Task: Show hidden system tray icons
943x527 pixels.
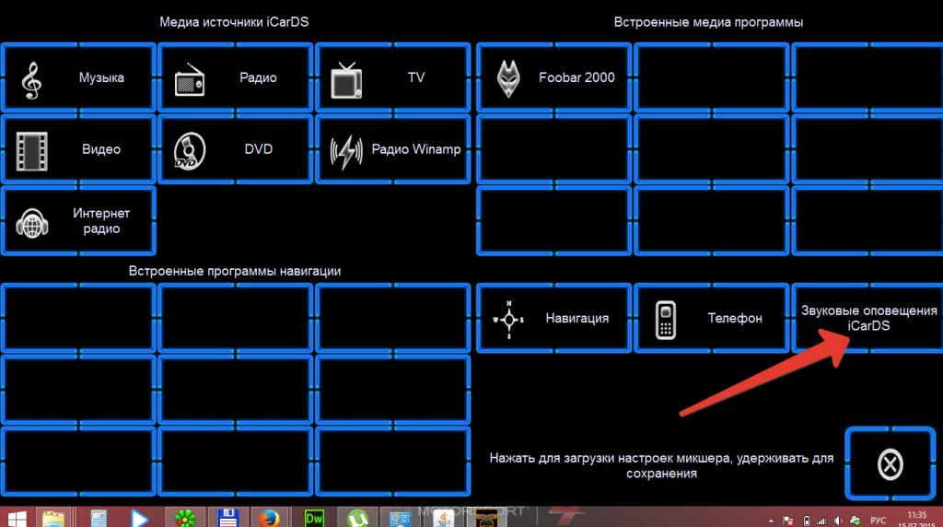Action: point(770,520)
